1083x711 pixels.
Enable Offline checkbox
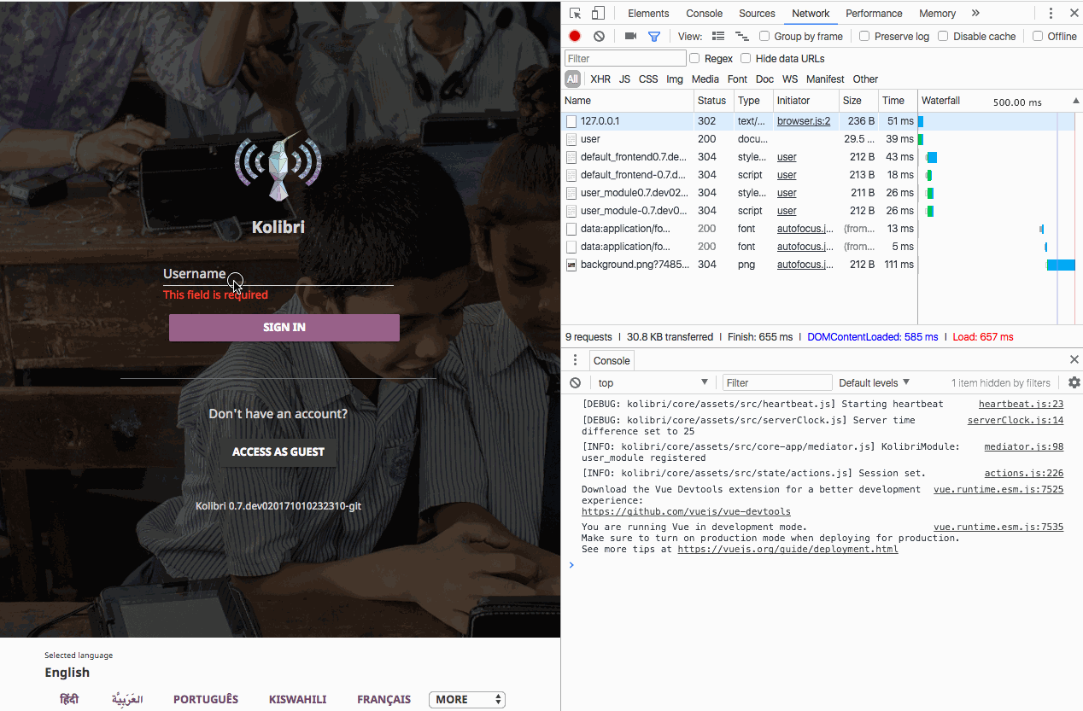(x=1038, y=36)
